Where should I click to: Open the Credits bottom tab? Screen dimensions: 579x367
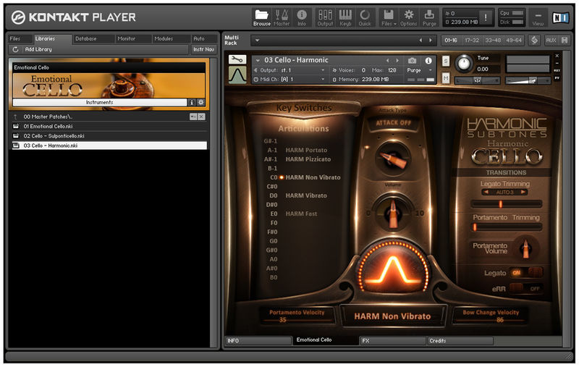tap(460, 341)
